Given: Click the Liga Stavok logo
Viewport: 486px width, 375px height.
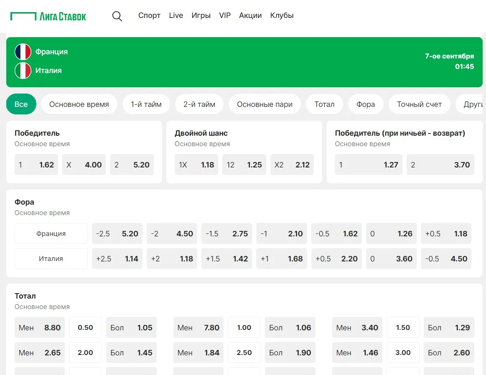Looking at the screenshot, I should point(48,16).
